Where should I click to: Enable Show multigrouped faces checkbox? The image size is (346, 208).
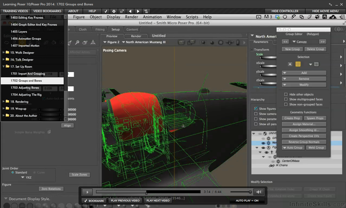(x=286, y=99)
